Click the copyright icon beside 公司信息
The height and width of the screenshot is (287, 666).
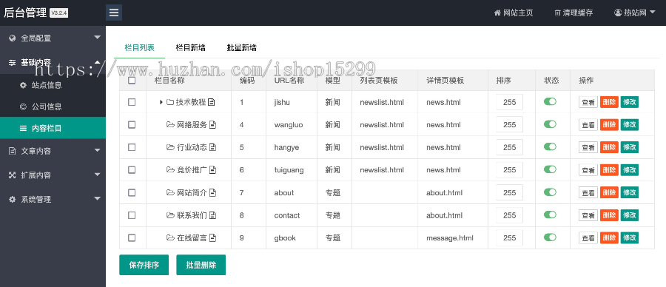[x=23, y=107]
